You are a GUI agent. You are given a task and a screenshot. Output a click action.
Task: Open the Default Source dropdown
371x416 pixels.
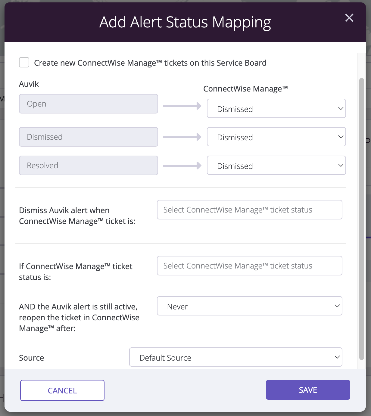(235, 357)
